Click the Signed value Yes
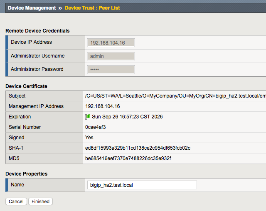This screenshot has width=266, height=211. pyautogui.click(x=89, y=138)
